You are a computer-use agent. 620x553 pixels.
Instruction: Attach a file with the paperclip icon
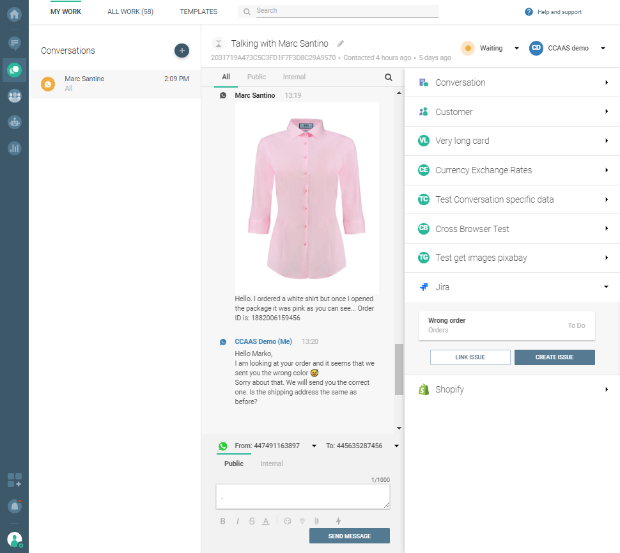tap(316, 521)
